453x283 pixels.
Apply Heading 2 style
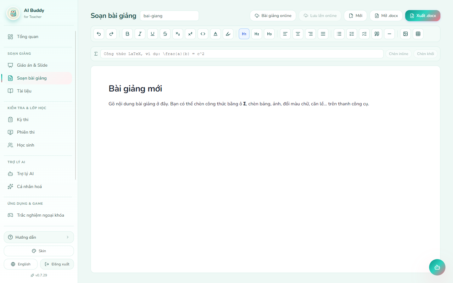(x=257, y=34)
